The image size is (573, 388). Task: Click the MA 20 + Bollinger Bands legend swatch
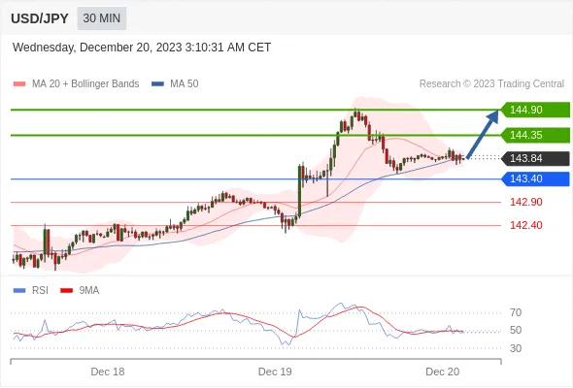[x=19, y=84]
